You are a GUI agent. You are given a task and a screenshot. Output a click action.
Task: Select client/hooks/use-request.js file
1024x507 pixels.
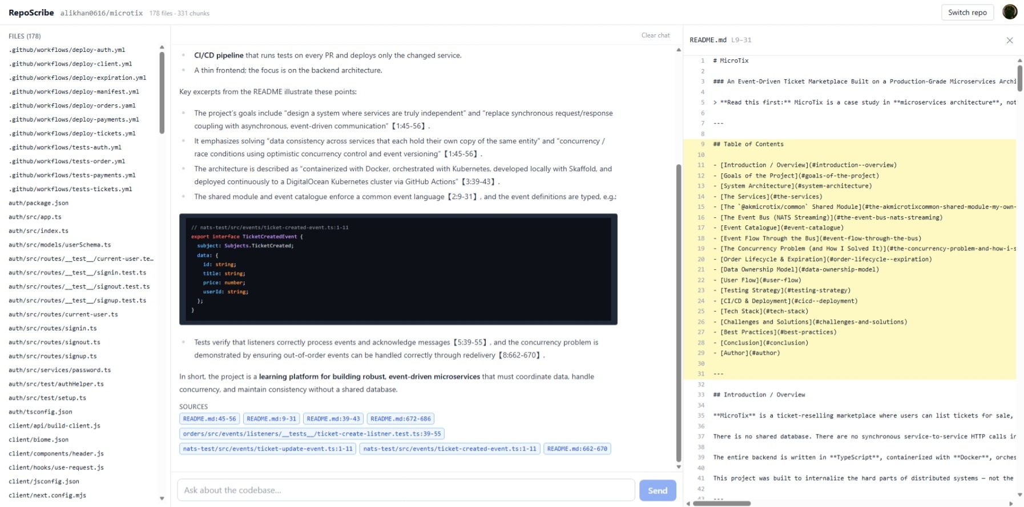(x=56, y=467)
